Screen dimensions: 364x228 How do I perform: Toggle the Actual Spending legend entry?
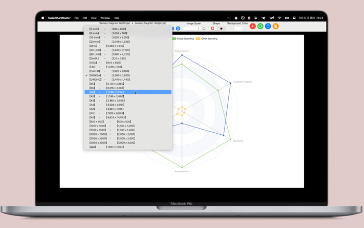click(183, 39)
